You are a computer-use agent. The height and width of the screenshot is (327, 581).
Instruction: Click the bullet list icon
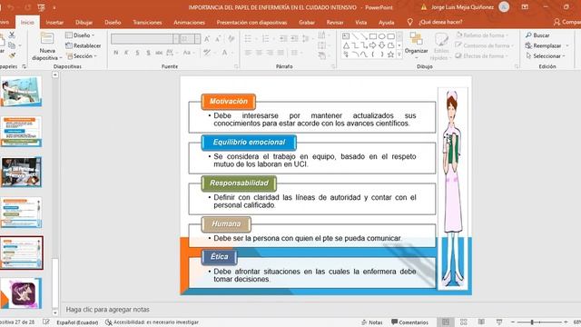click(248, 38)
